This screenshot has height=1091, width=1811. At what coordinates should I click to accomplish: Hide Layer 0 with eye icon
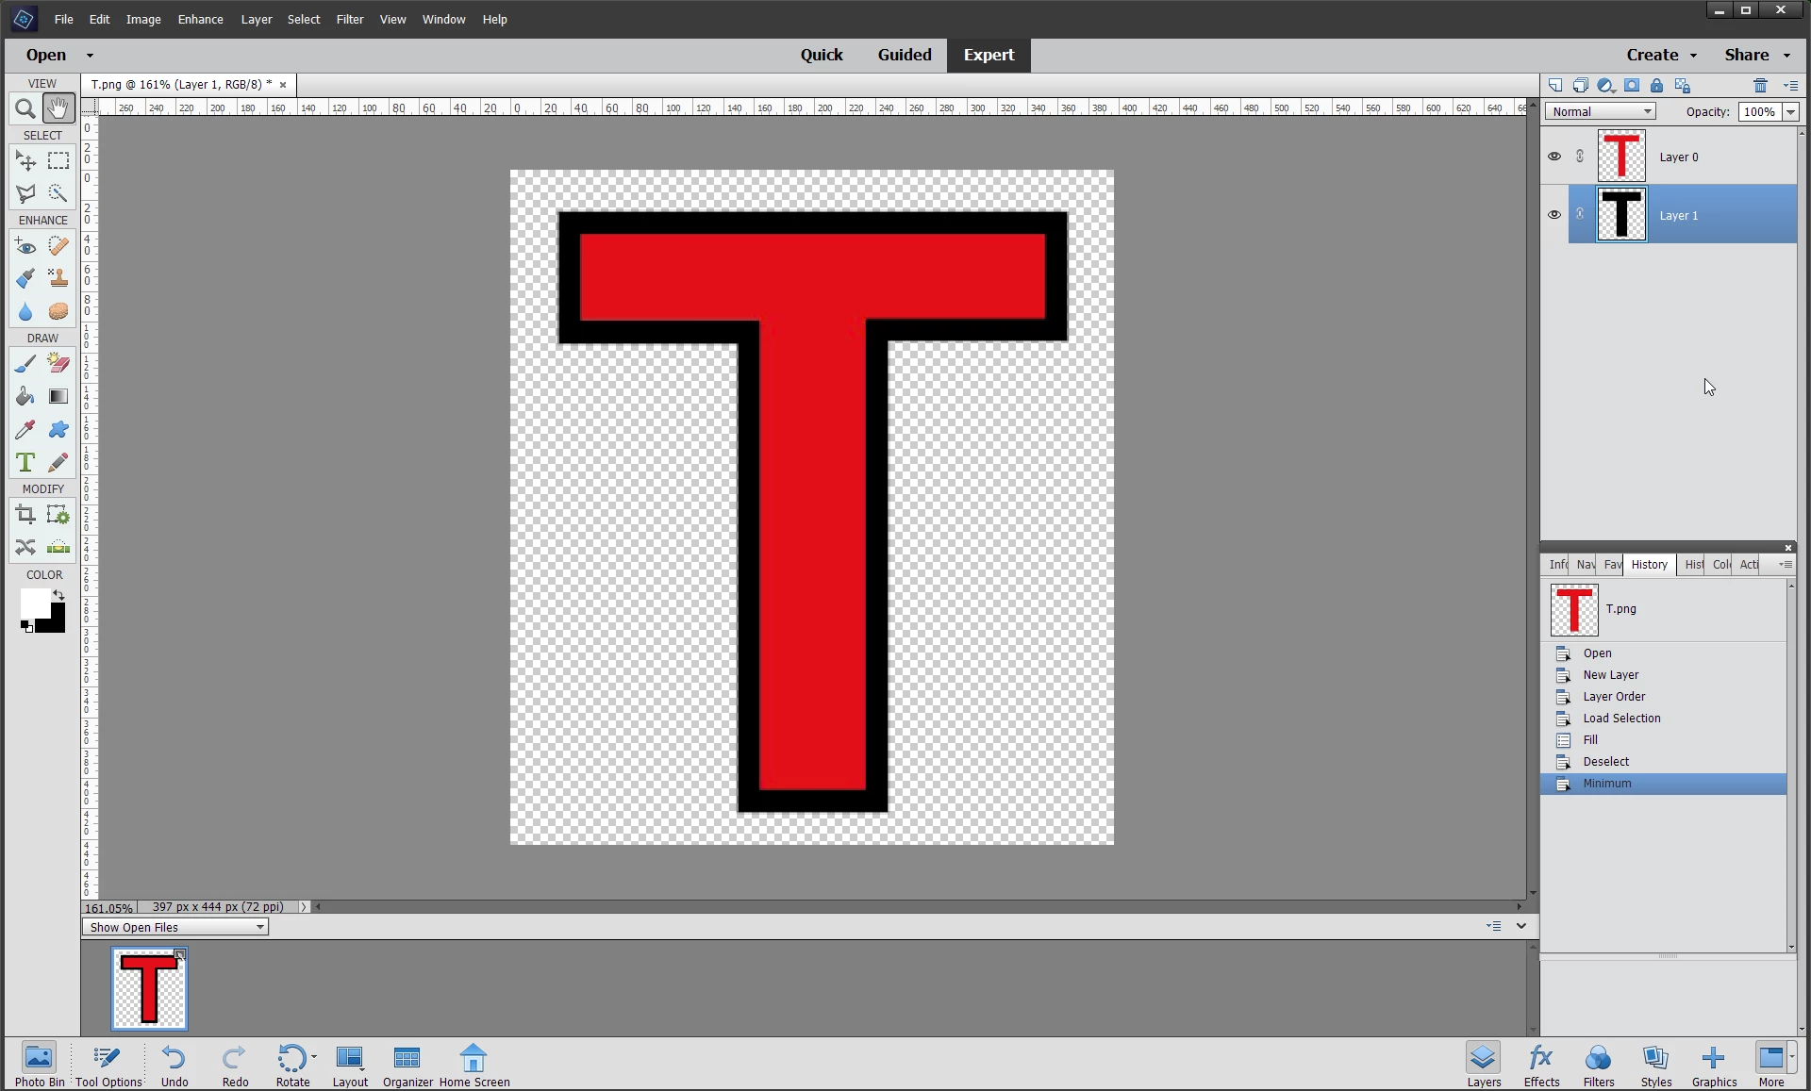pyautogui.click(x=1554, y=157)
